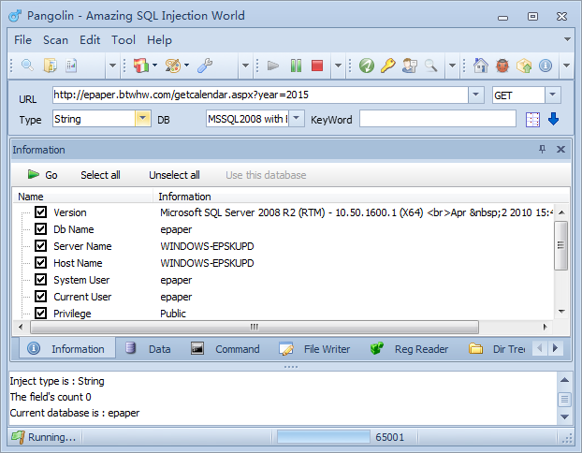Open the Type String dropdown
This screenshot has width=582, height=453.
[x=142, y=119]
